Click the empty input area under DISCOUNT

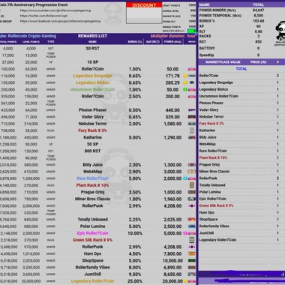pyautogui.click(x=144, y=15)
